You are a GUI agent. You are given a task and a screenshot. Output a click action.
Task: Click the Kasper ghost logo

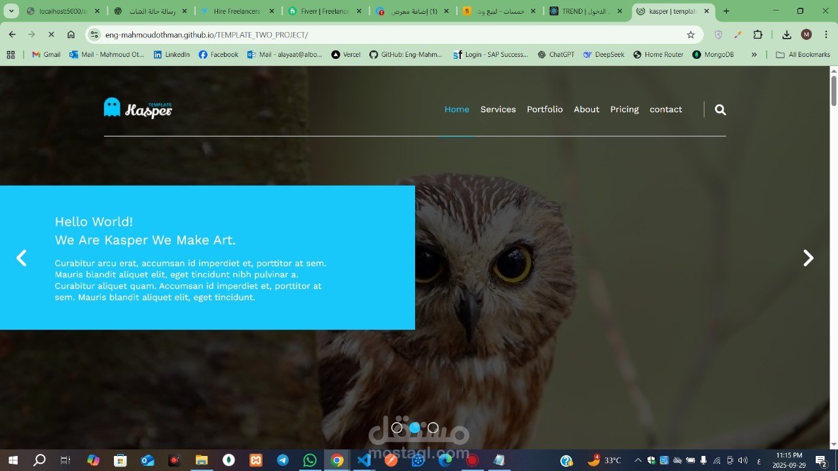tap(138, 108)
